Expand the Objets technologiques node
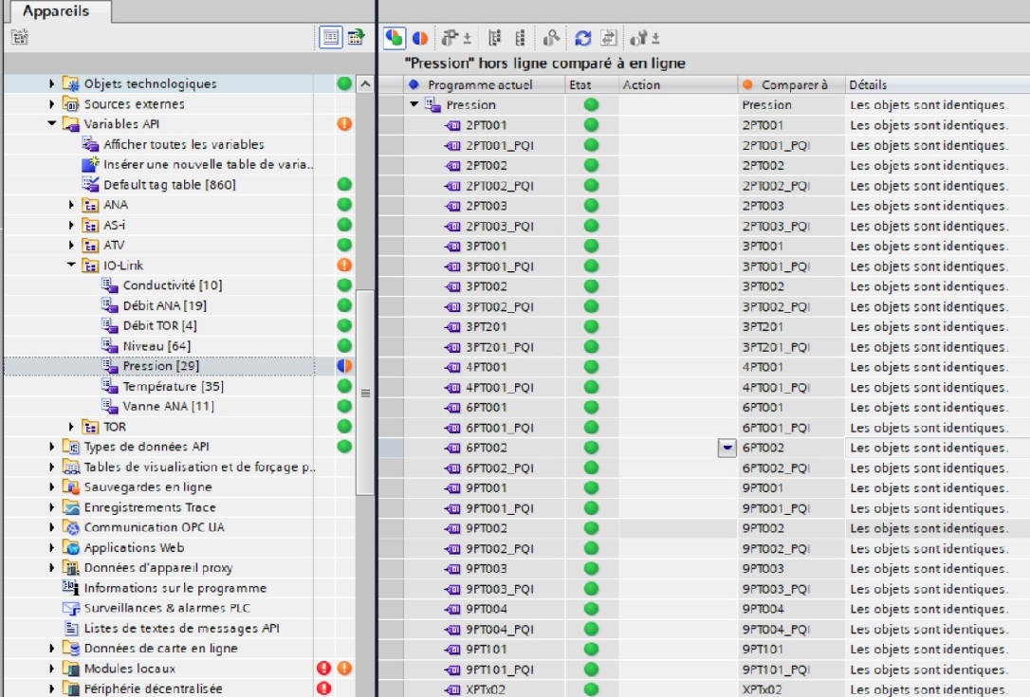1030x697 pixels. 52,84
